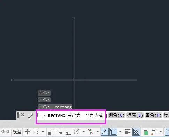Screen dimensions: 169x137
Task: Click the 命令: _rectang history line
Action: [x=55, y=107]
